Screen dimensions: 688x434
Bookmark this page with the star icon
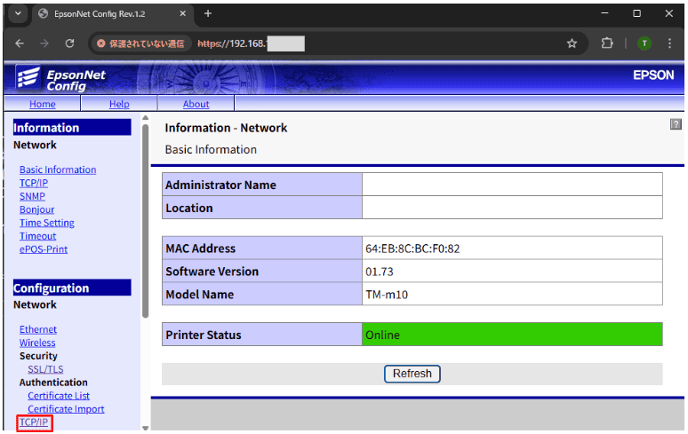pos(572,43)
